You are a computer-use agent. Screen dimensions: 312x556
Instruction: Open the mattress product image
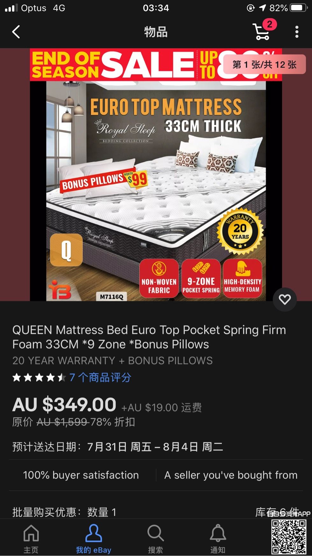156,175
